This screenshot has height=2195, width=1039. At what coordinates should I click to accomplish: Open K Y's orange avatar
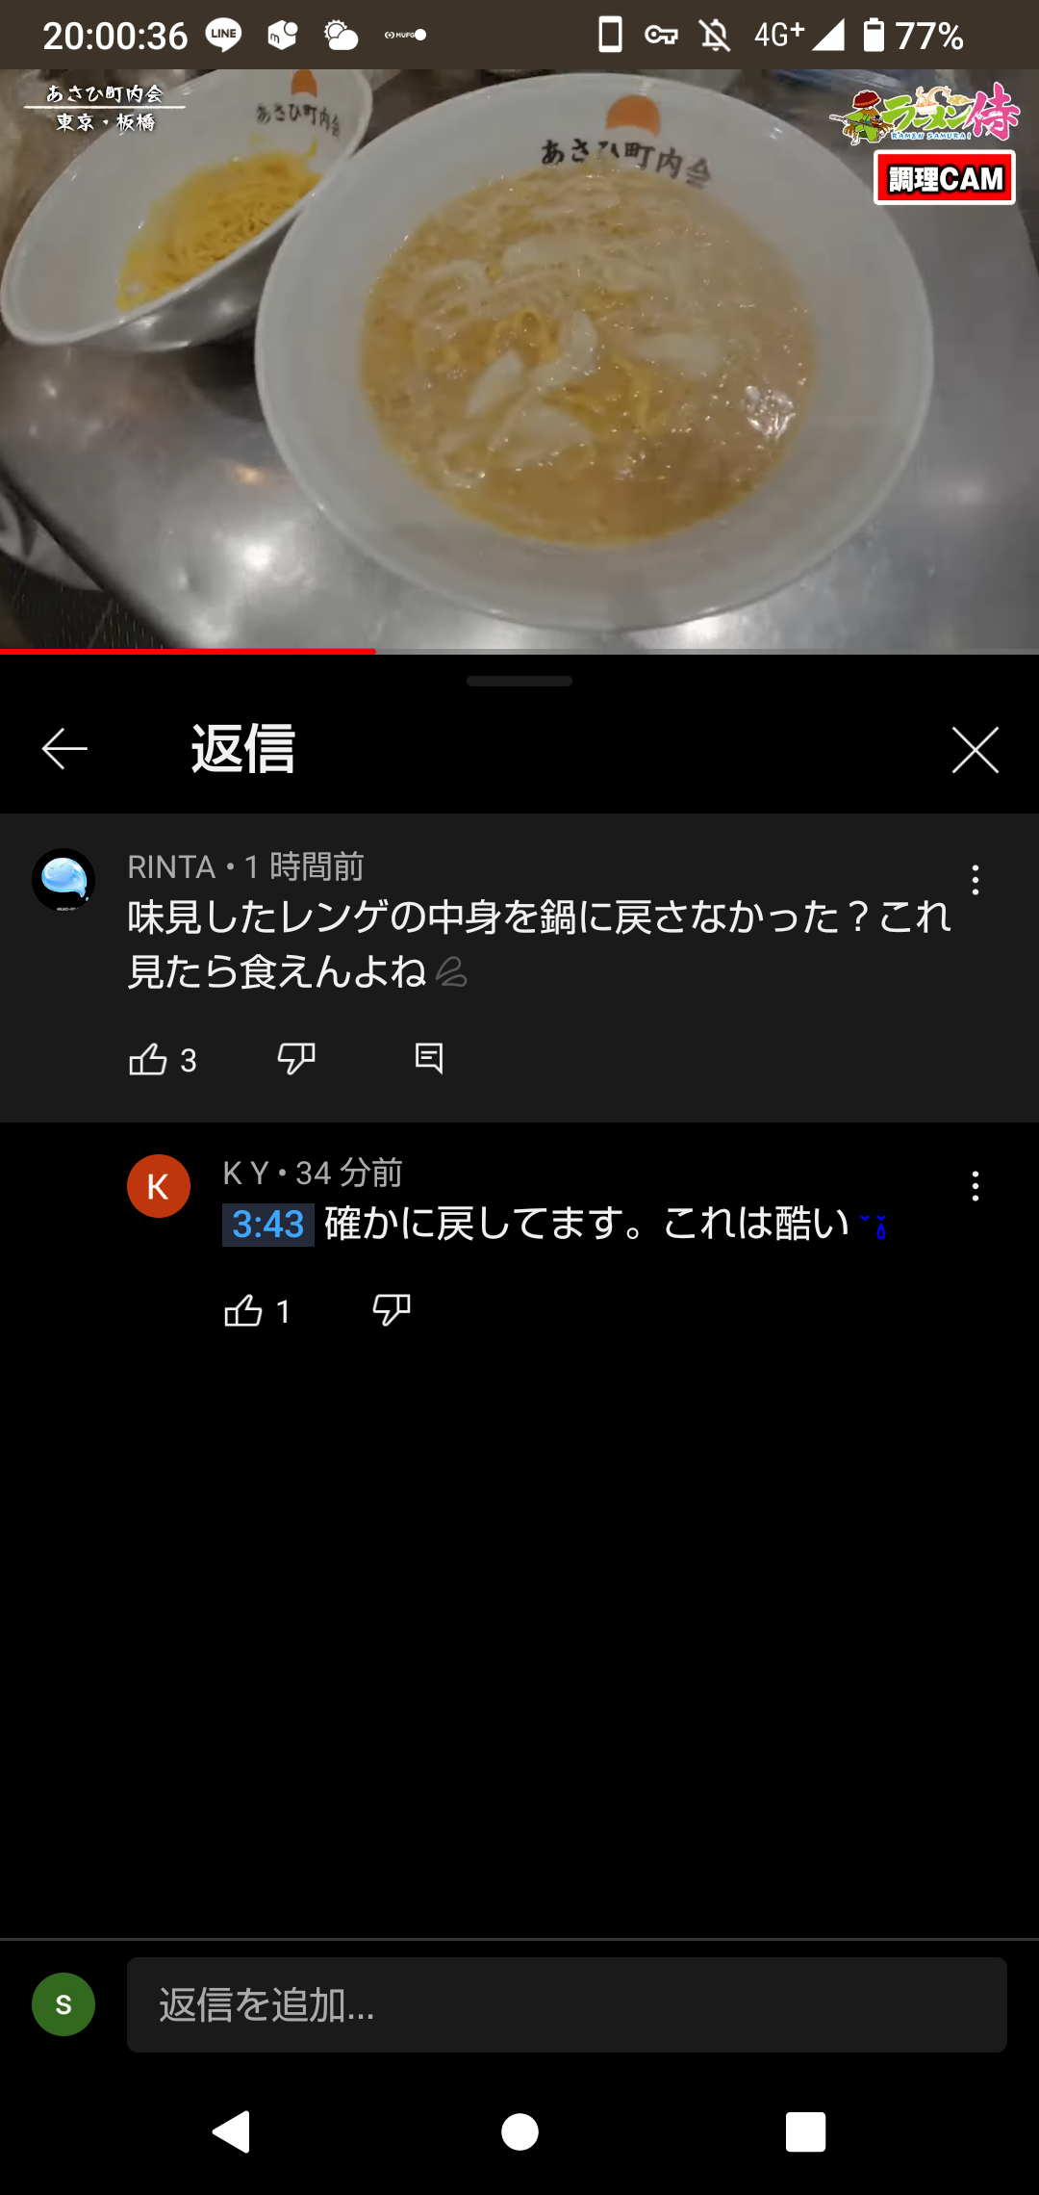tap(159, 1186)
